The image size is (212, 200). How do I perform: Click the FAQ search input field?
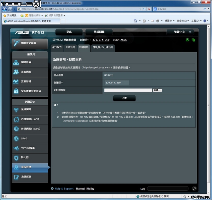[x=168, y=188]
